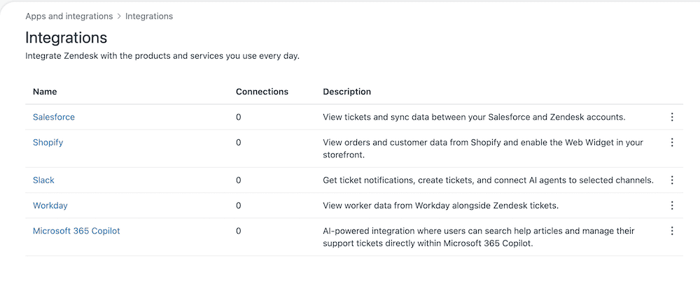This screenshot has height=284, width=700.
Task: Click the 'Integrate Zendesk with the products' subtitle
Action: coord(162,57)
